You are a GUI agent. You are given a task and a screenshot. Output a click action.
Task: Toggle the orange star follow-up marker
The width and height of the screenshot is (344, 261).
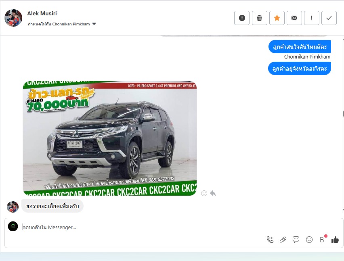277,18
